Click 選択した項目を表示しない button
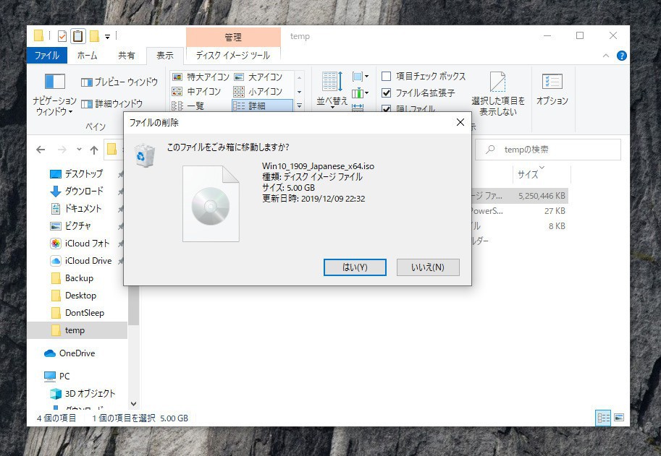This screenshot has width=661, height=456. click(x=498, y=93)
